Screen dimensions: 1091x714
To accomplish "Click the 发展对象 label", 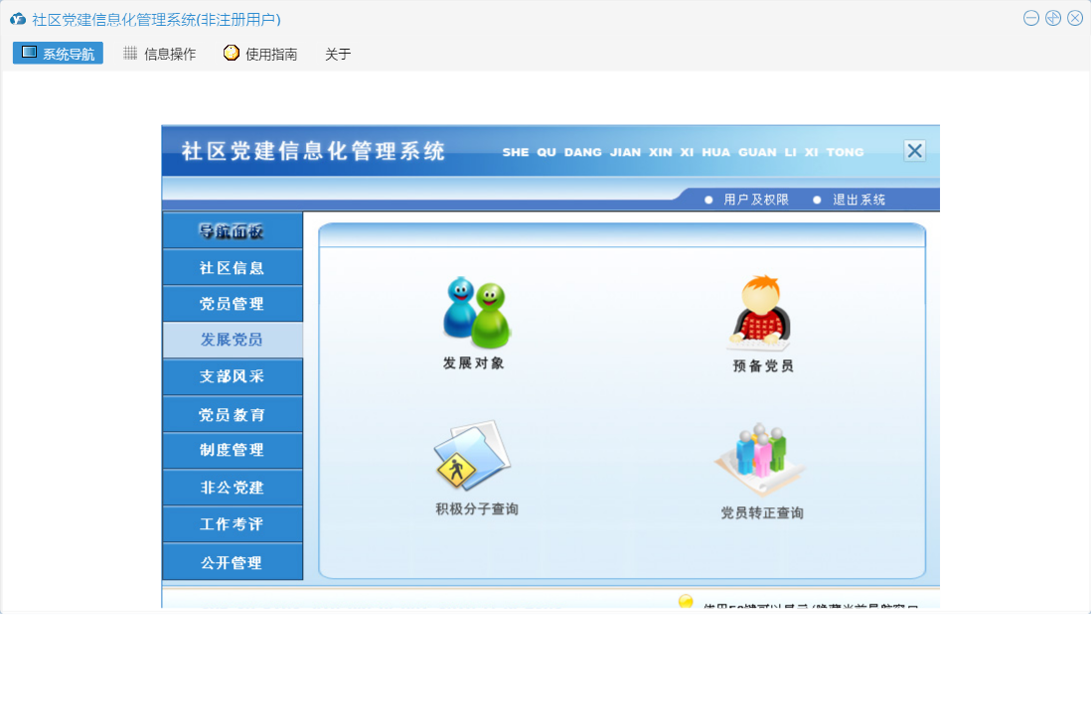I will (x=474, y=362).
